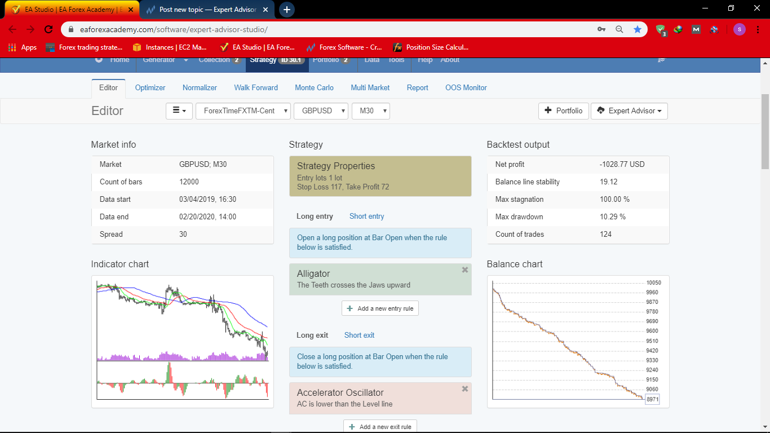
Task: Add strategy to Portfolio button
Action: (x=564, y=111)
